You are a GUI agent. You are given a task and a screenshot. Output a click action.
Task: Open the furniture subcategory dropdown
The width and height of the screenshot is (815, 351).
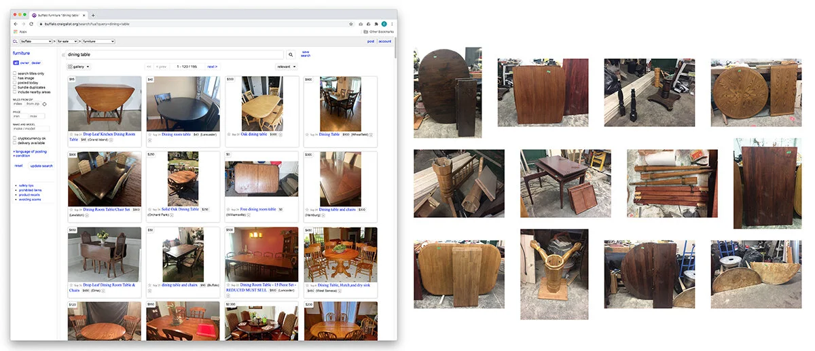pyautogui.click(x=99, y=41)
